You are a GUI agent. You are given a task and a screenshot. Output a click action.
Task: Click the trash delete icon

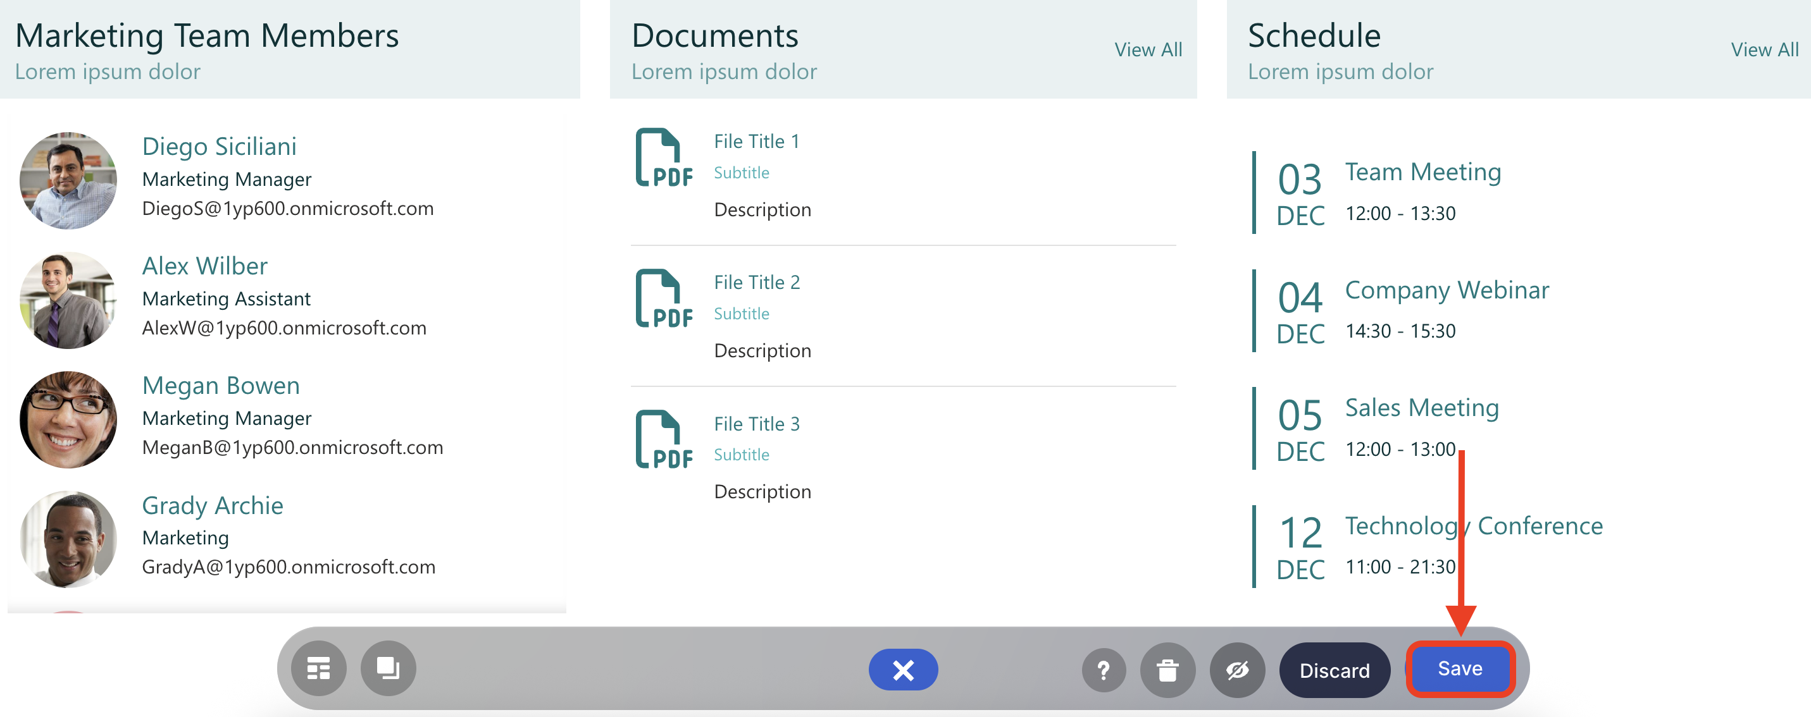tap(1167, 671)
